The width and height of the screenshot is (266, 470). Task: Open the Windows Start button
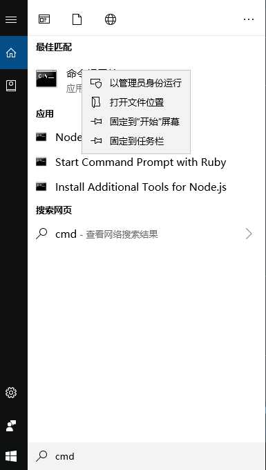[x=11, y=456]
